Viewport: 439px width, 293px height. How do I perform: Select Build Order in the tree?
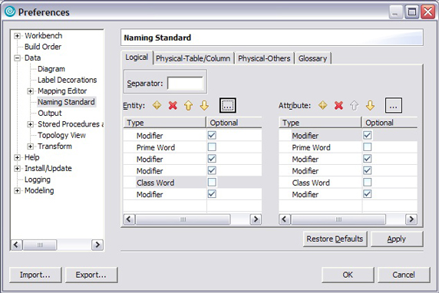[43, 47]
